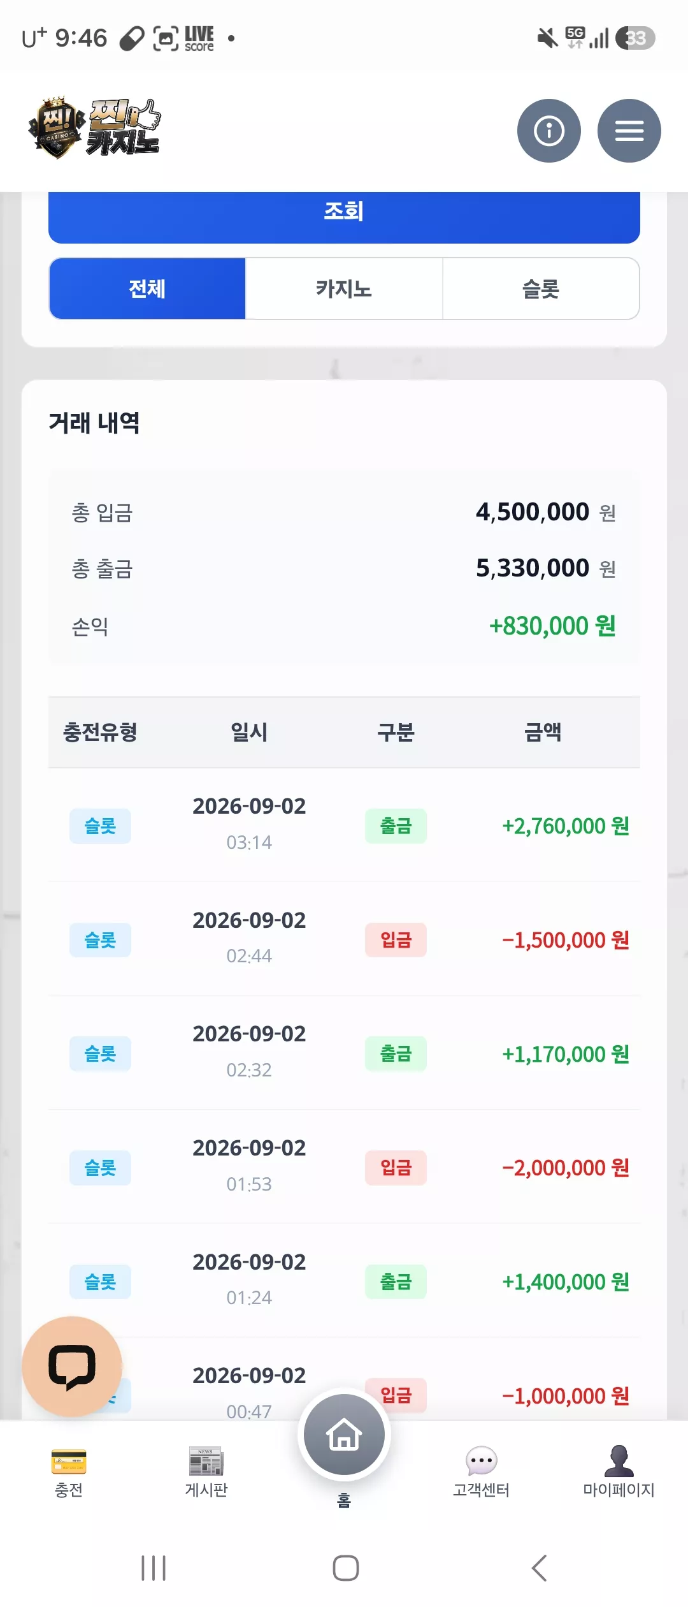Go to the home icon button

click(x=344, y=1435)
